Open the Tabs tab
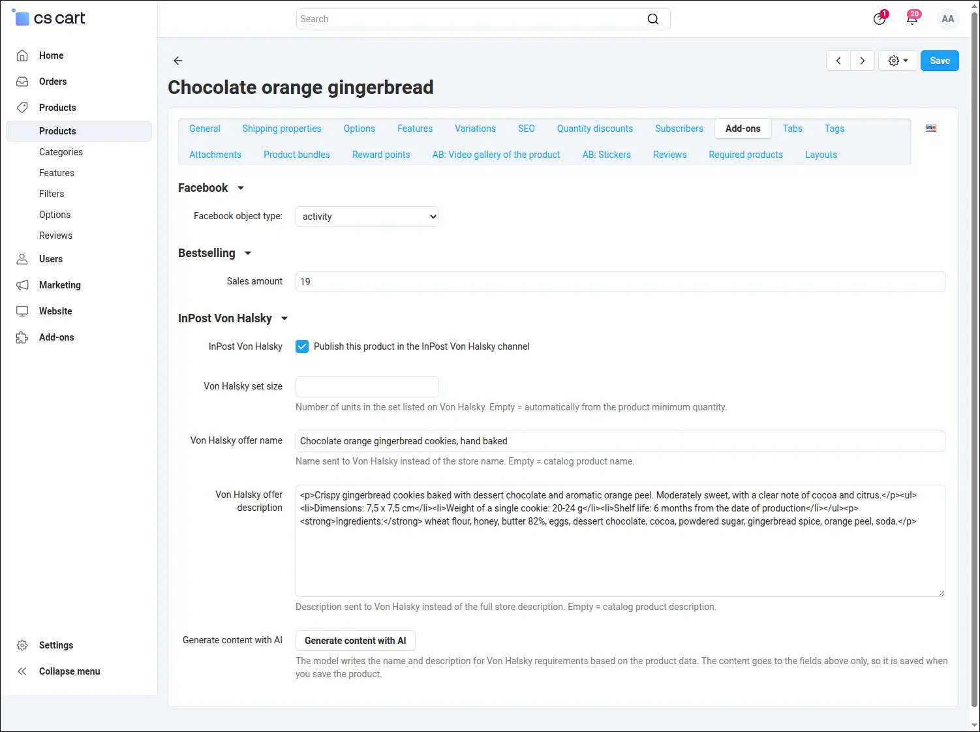This screenshot has height=732, width=980. pos(793,129)
